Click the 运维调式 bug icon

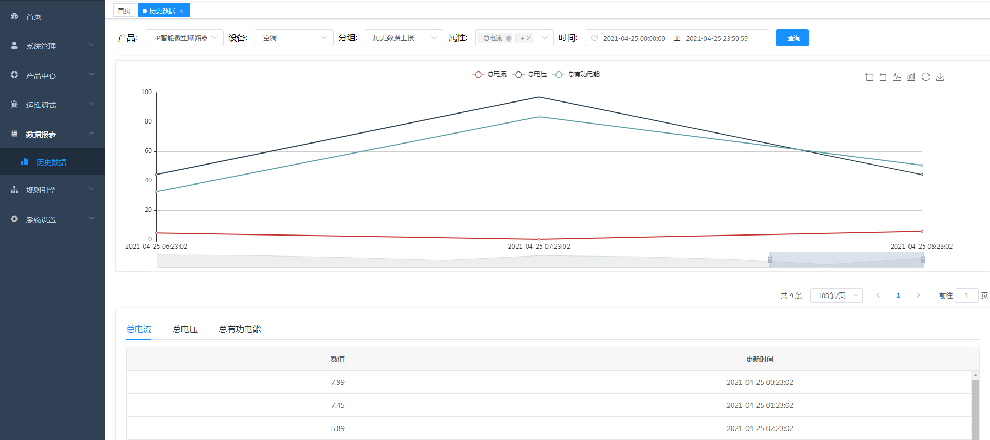pos(14,104)
